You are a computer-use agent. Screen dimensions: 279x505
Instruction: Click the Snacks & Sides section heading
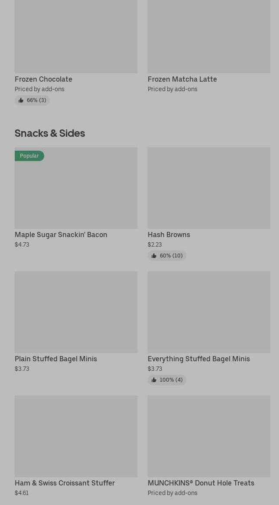coord(50,133)
